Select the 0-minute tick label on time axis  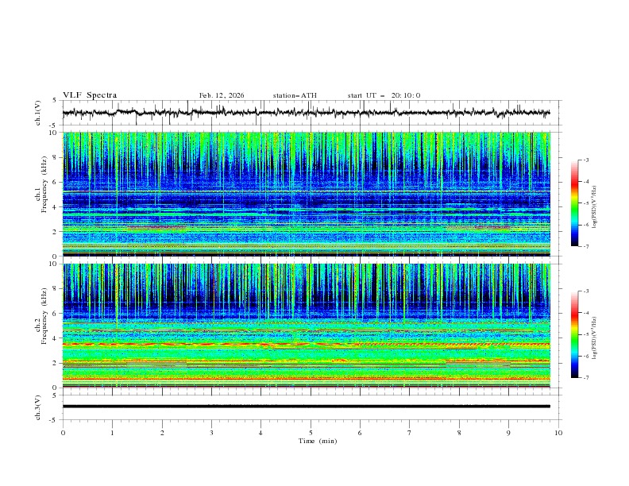click(x=63, y=433)
